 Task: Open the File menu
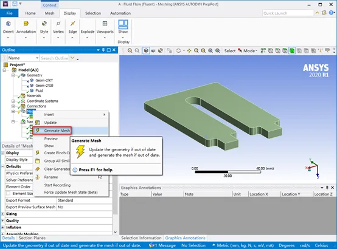(x=9, y=13)
